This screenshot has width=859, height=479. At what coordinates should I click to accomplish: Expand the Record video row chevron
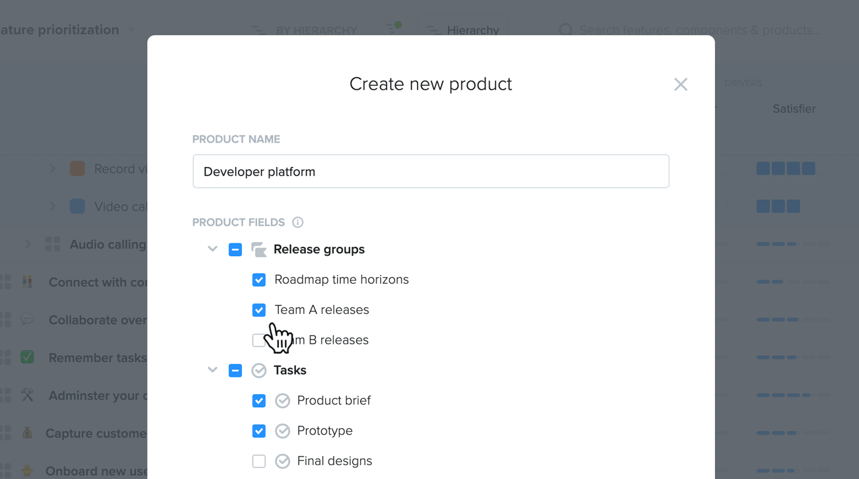coord(53,169)
